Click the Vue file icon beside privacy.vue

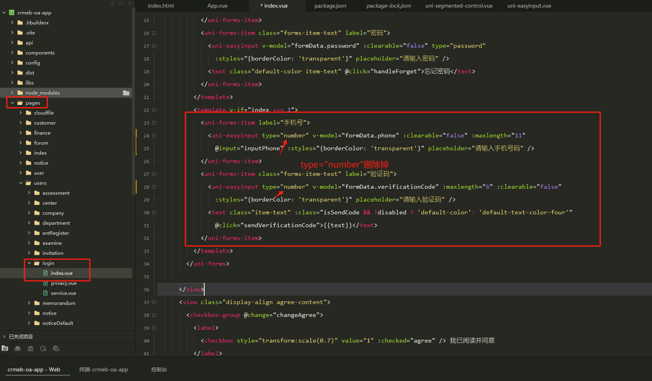[x=45, y=283]
